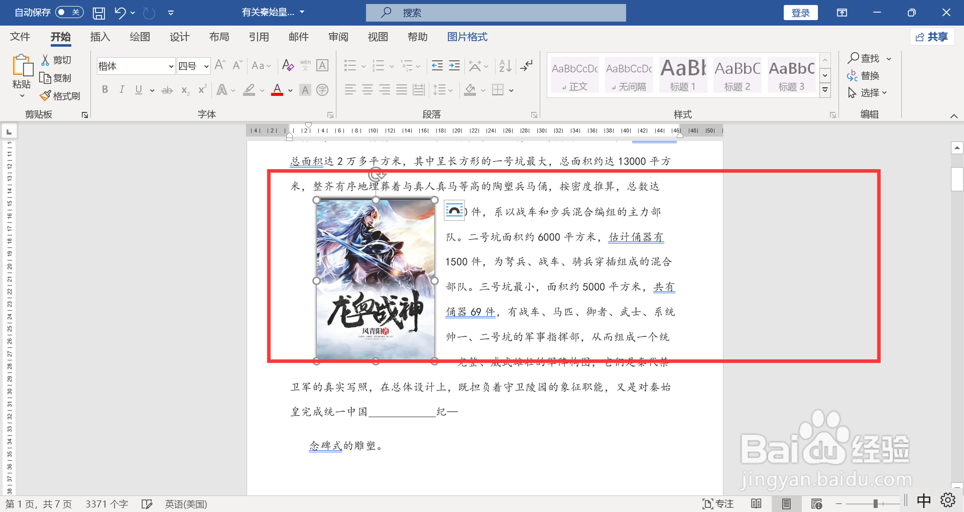Toggle Strikethrough formatting
The width and height of the screenshot is (964, 512).
167,90
